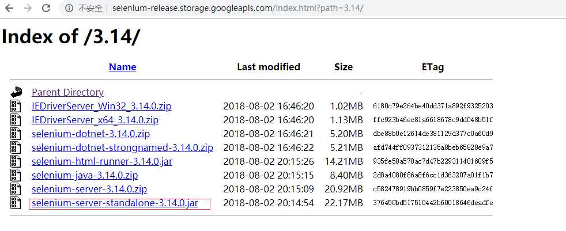Click file icon beside selenium-dotnet-3.14.0.zip
566x231 pixels.
(16, 134)
